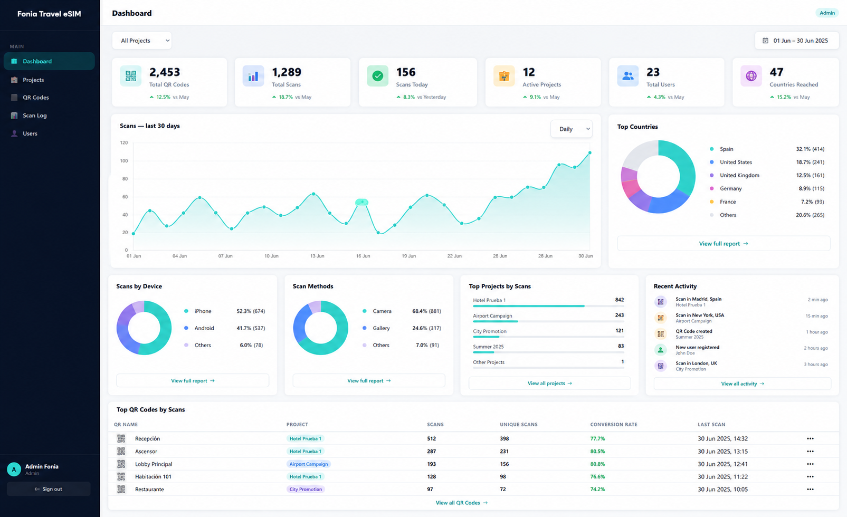Click QR icon beside Lobby Principal
Screen dimensions: 847x517
[121, 464]
